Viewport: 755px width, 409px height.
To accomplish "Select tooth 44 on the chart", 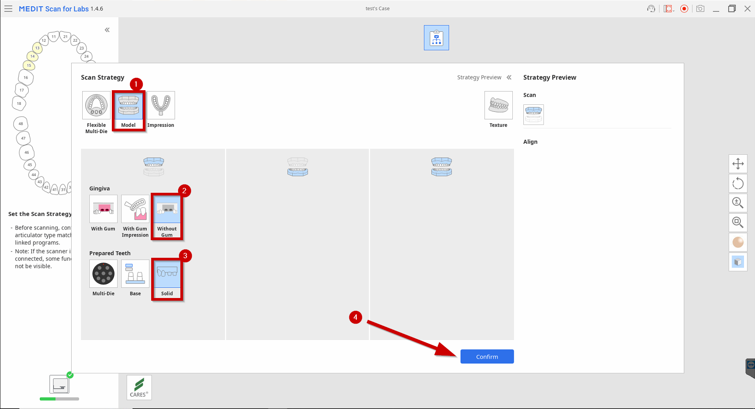I will pos(34,175).
